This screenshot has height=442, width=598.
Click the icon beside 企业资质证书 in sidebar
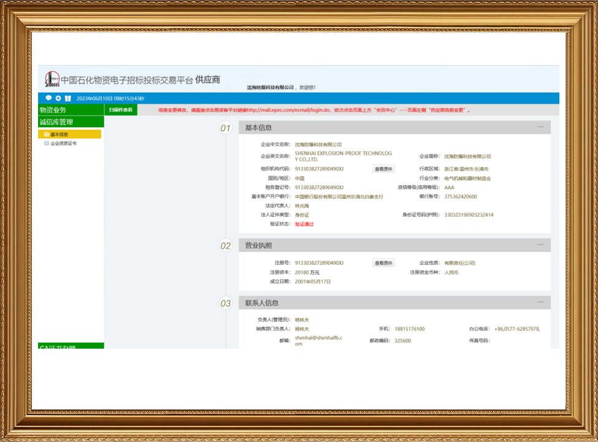[x=47, y=143]
